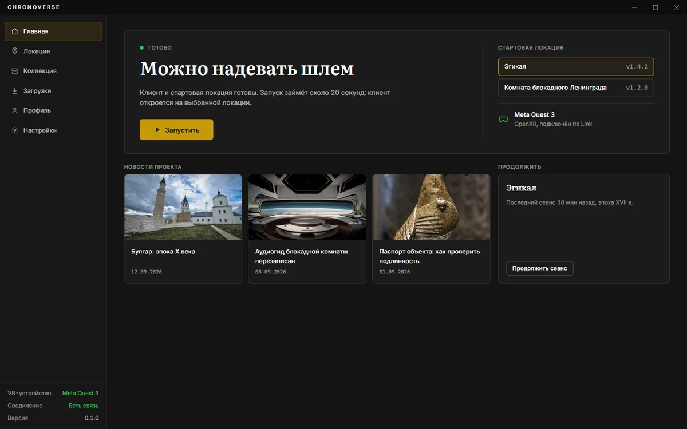Screen dimensions: 687x429
Task: Select Комната блокадного Ленинграда as starting location
Action: point(576,88)
